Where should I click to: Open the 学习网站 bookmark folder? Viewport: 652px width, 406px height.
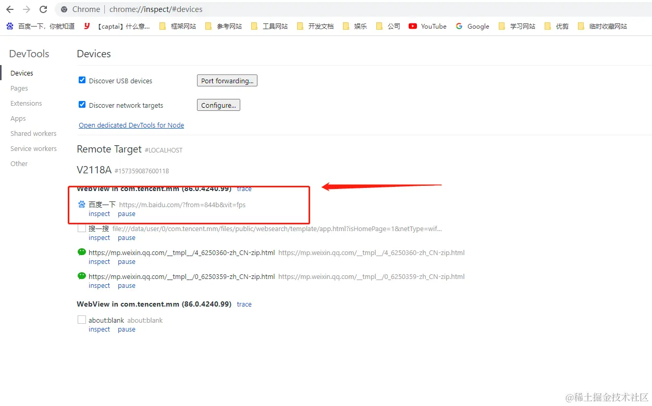point(517,26)
